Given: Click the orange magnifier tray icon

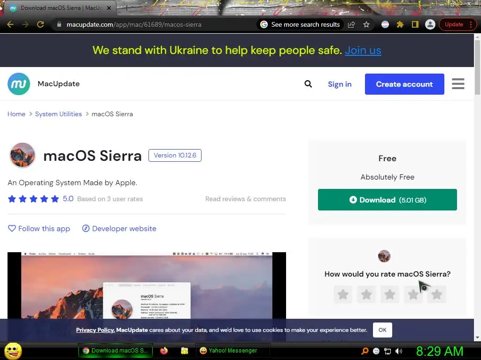Looking at the screenshot, I should pyautogui.click(x=365, y=351).
